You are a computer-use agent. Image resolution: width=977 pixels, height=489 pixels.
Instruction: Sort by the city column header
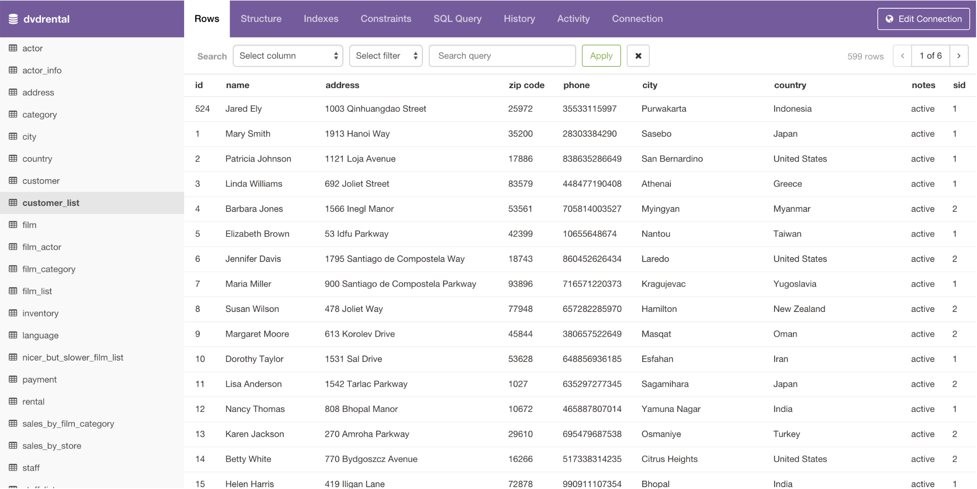click(x=650, y=85)
